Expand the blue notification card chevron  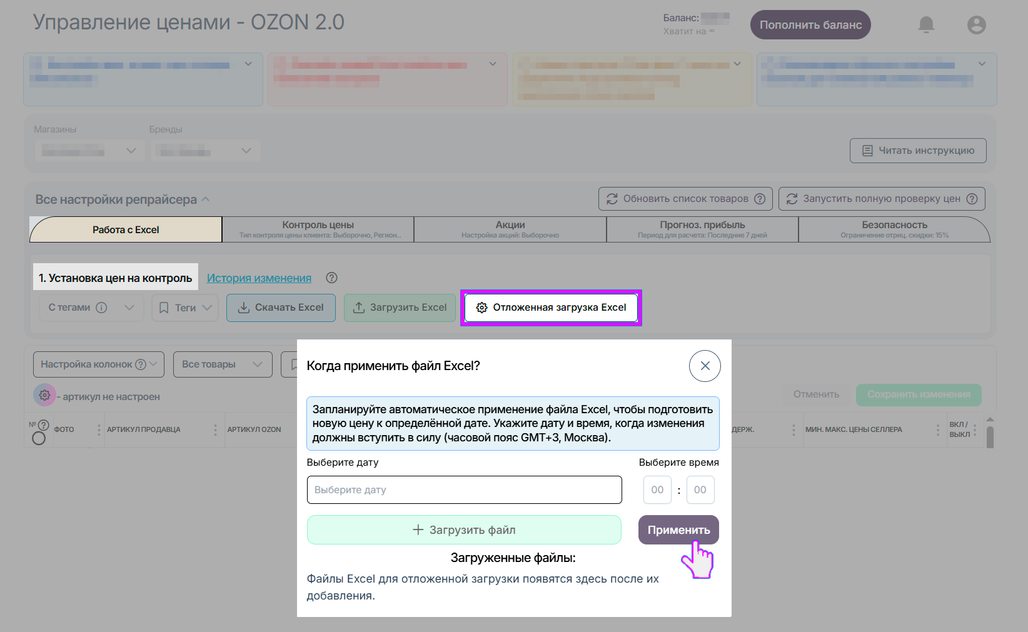pos(248,64)
